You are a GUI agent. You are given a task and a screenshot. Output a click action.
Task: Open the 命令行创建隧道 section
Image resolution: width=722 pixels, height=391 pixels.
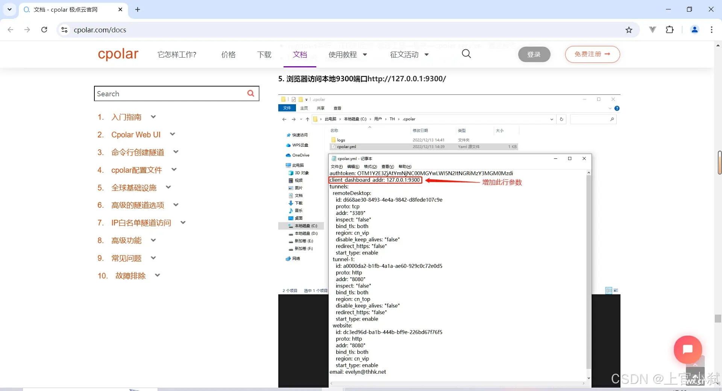tap(138, 152)
